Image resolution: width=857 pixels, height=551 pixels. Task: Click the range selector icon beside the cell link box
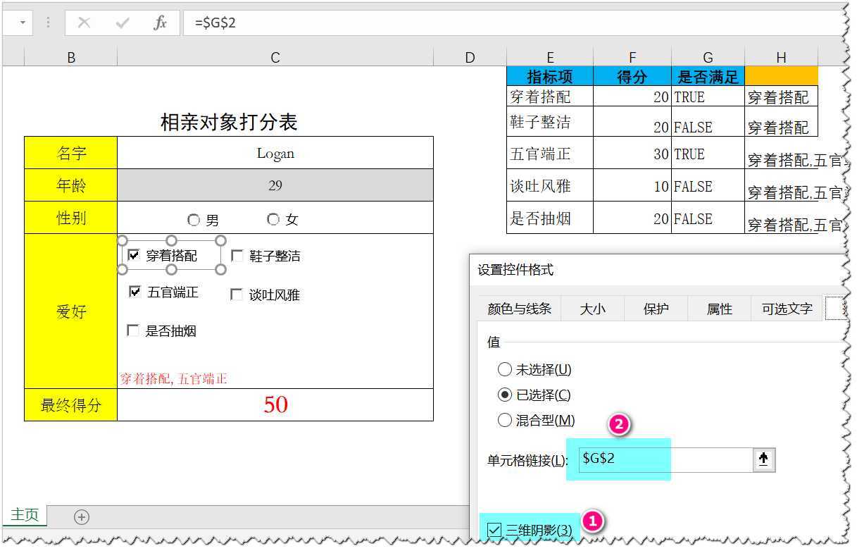coord(765,459)
